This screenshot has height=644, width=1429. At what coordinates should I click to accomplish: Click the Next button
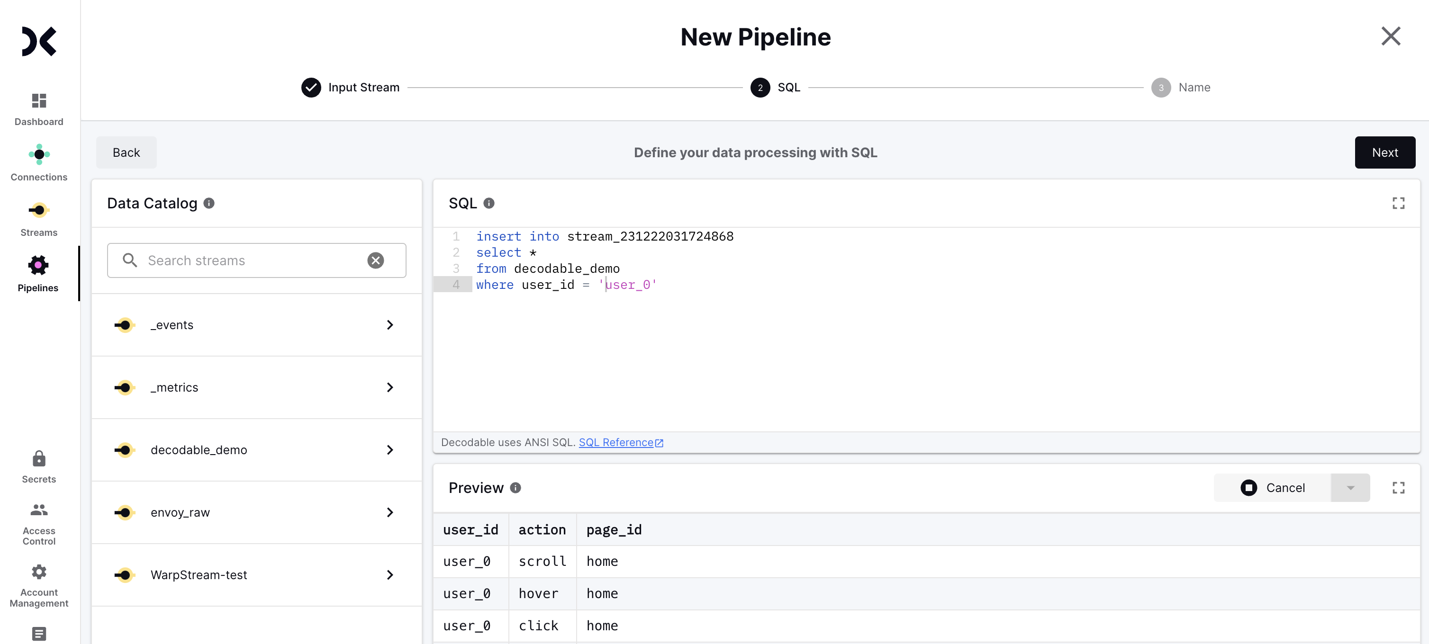pyautogui.click(x=1384, y=152)
